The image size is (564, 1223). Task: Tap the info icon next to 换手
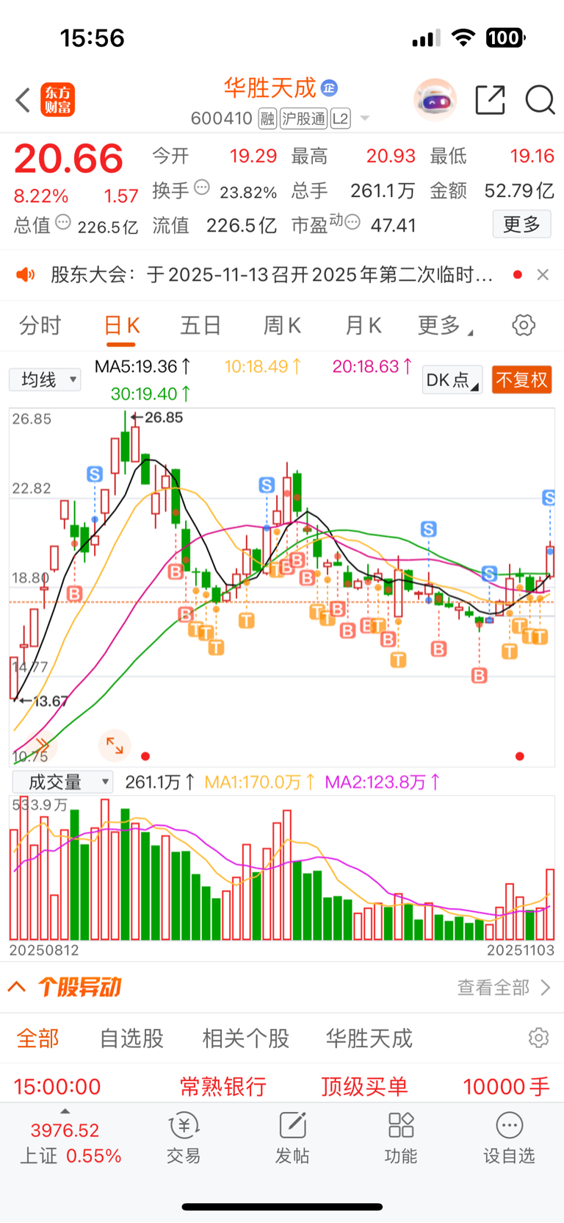tap(202, 188)
